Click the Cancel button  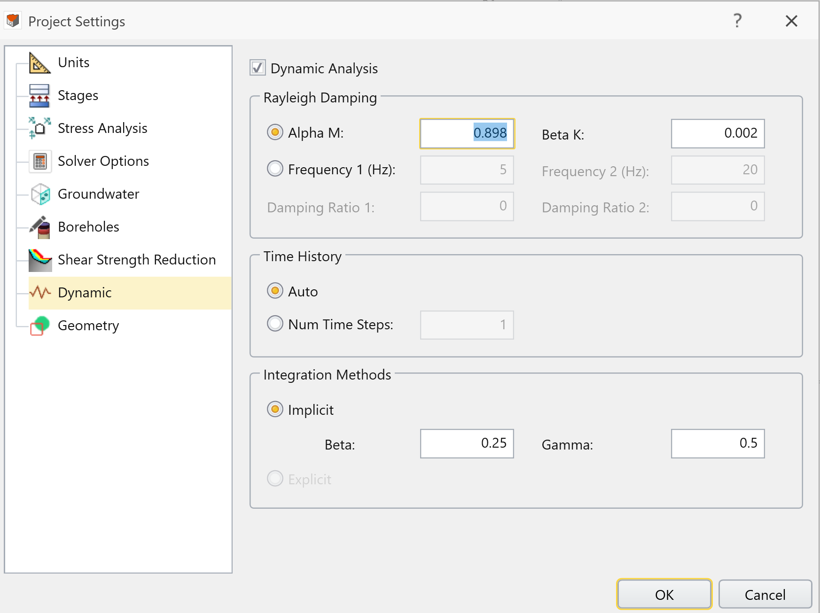pos(765,594)
